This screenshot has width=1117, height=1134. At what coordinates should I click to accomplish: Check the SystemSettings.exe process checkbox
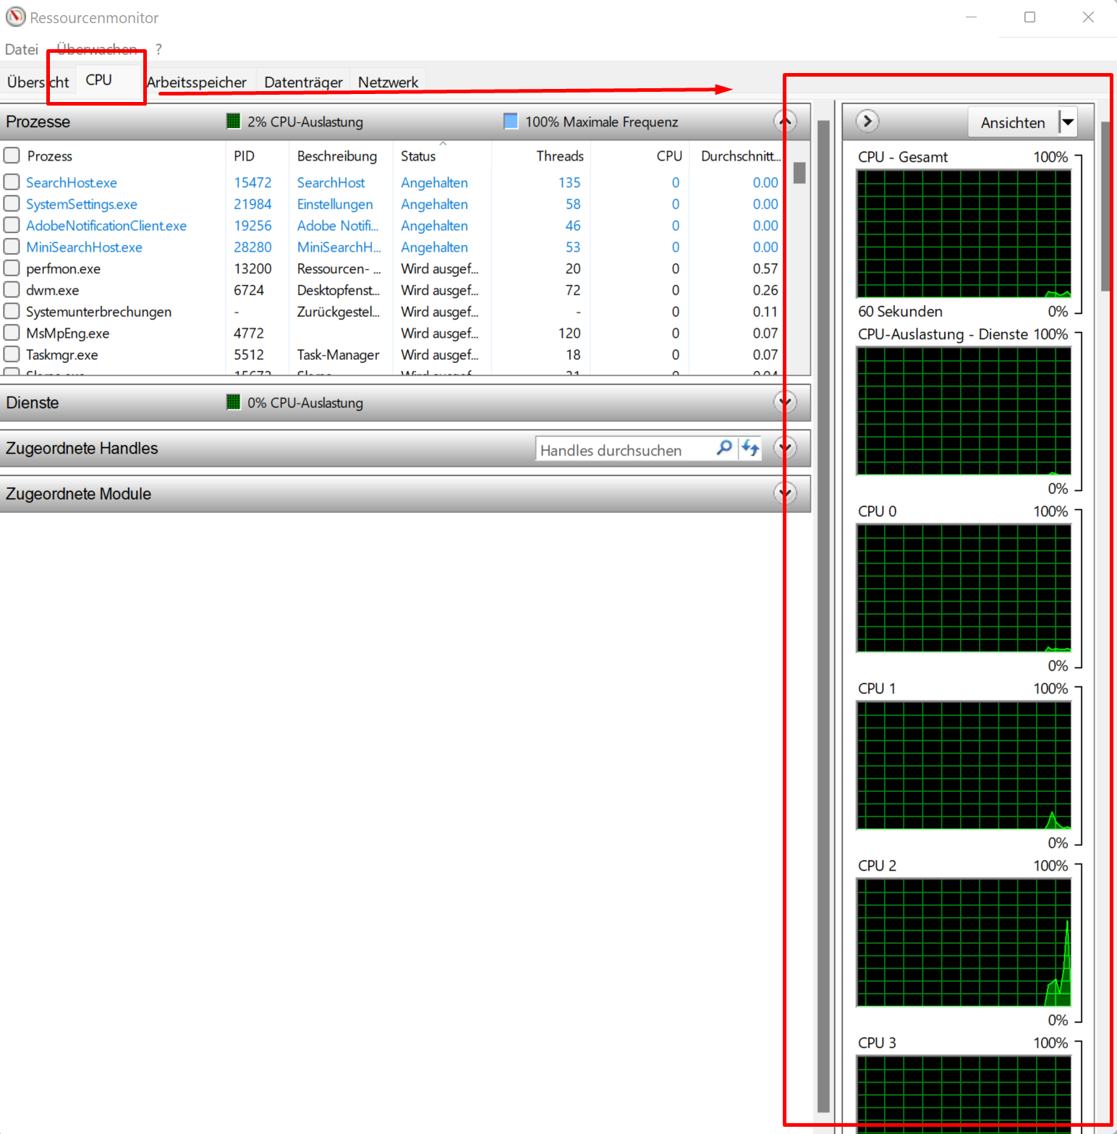(12, 204)
